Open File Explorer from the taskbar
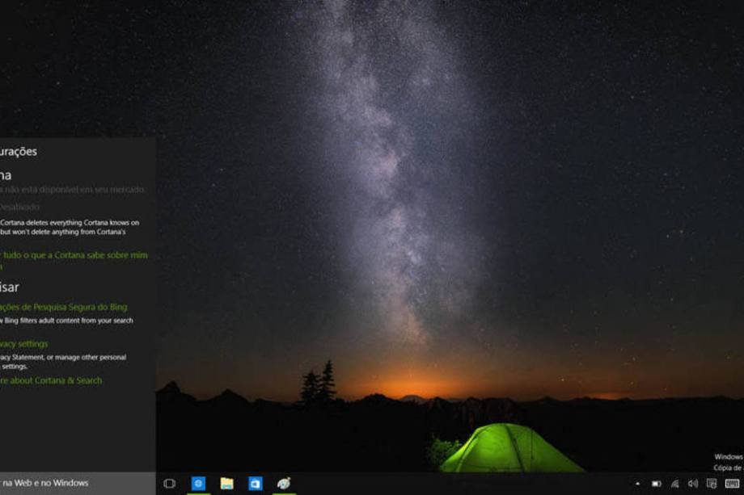The height and width of the screenshot is (495, 744). [x=227, y=484]
